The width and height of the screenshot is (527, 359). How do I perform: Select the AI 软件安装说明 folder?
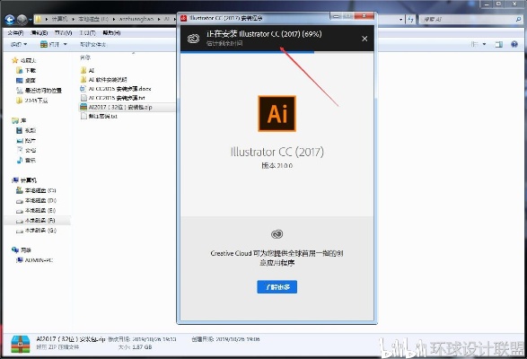tap(103, 79)
